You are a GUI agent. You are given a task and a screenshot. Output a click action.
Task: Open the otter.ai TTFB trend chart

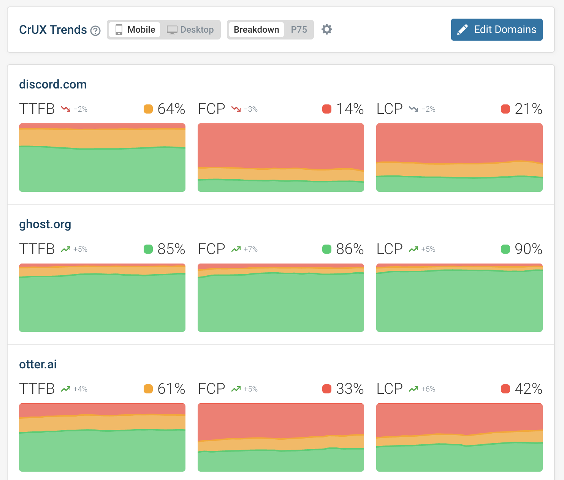[x=102, y=437]
